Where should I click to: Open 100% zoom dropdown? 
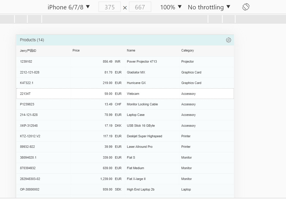(171, 7)
